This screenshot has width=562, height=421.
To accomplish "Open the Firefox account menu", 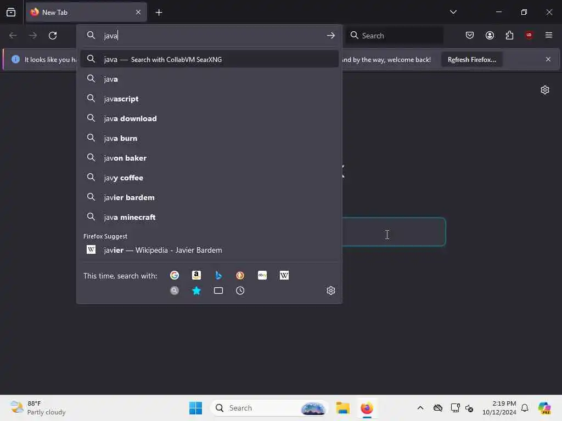I will coord(490,35).
